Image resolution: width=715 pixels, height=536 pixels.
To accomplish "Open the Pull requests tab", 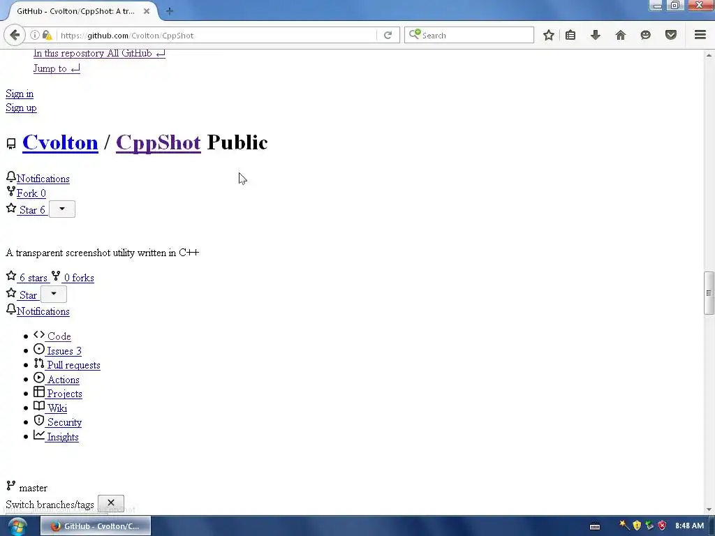I will [x=73, y=365].
